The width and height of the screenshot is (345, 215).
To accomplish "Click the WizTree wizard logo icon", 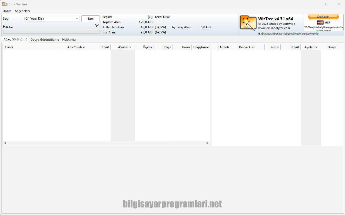I will [x=248, y=23].
